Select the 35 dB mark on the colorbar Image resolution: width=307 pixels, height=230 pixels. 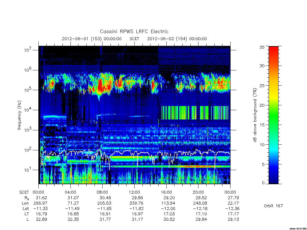pyautogui.click(x=262, y=47)
